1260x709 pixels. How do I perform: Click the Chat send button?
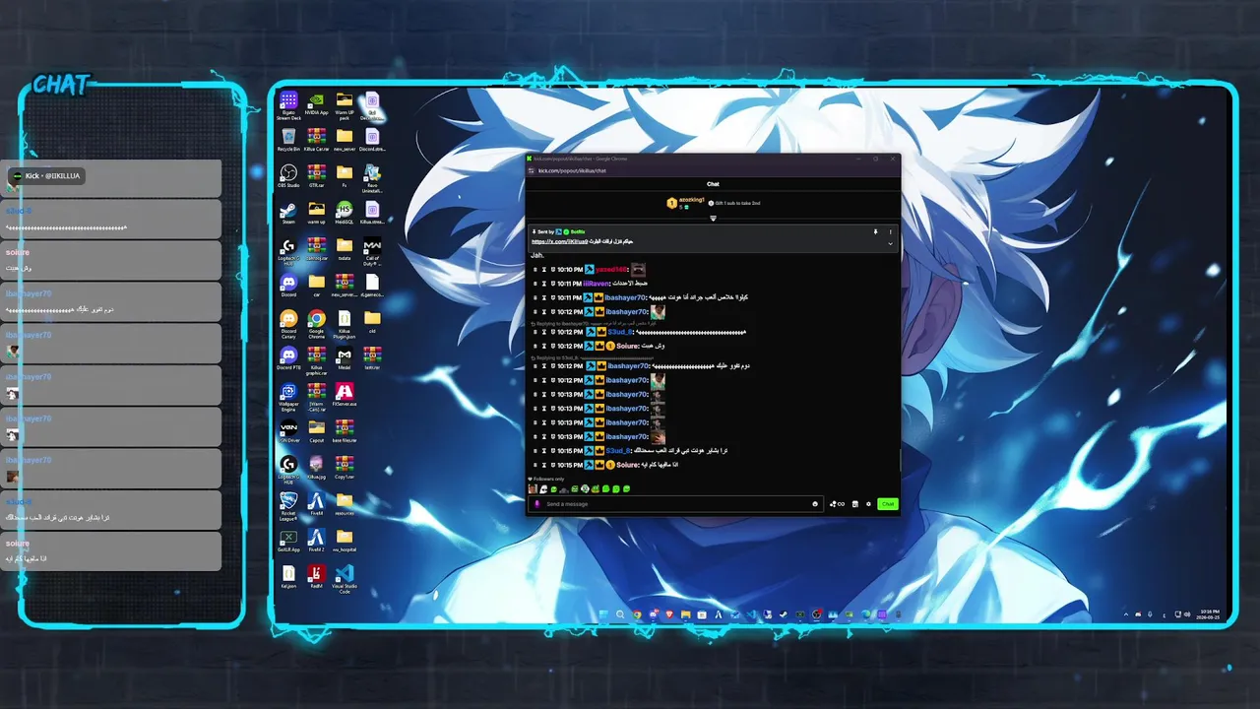pos(888,504)
